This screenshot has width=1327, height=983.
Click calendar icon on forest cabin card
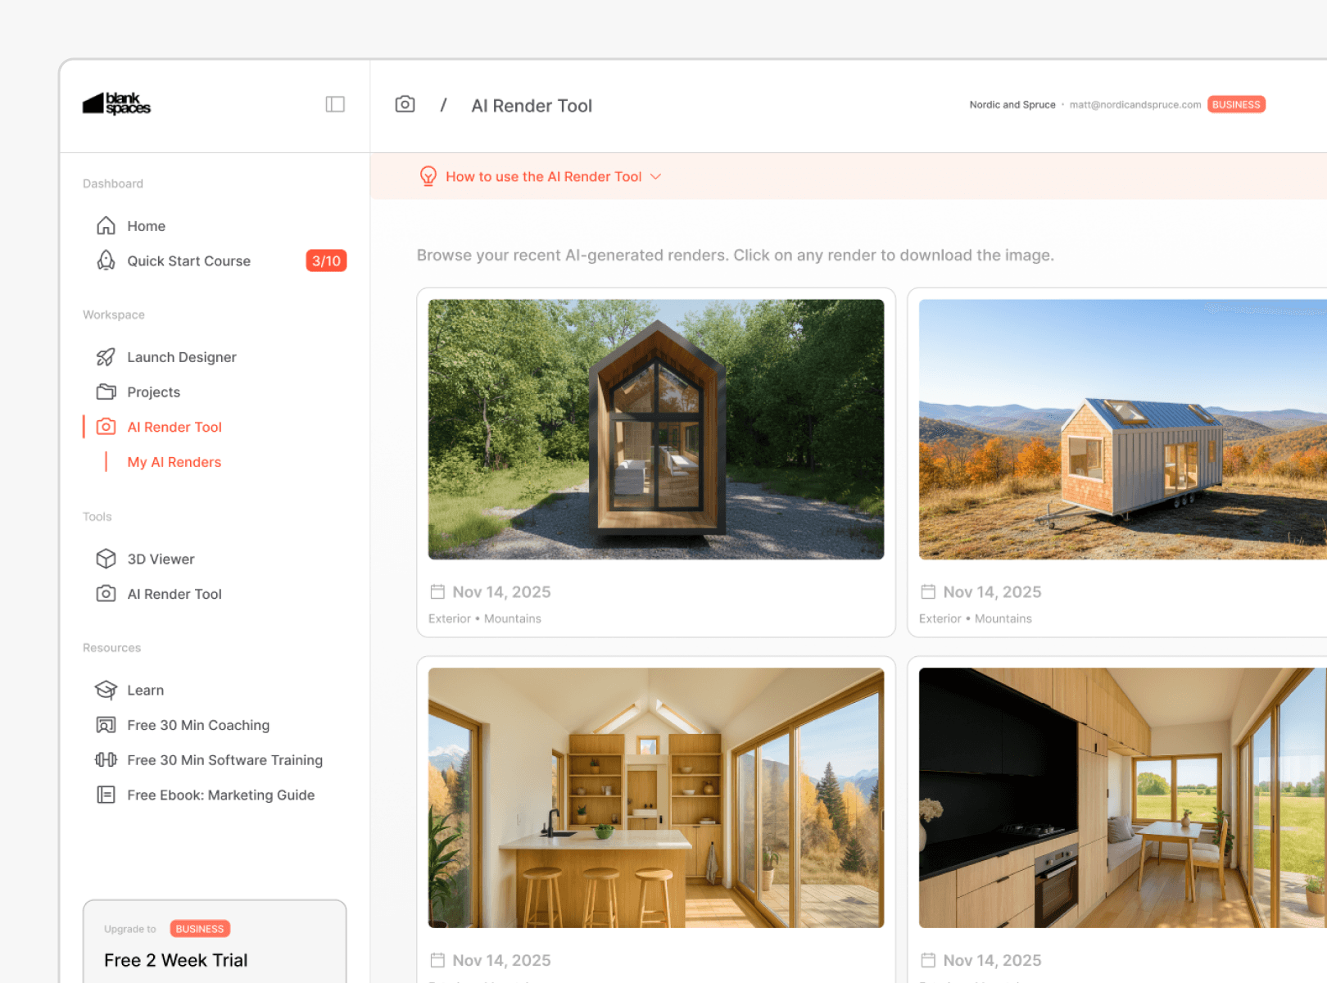437,591
